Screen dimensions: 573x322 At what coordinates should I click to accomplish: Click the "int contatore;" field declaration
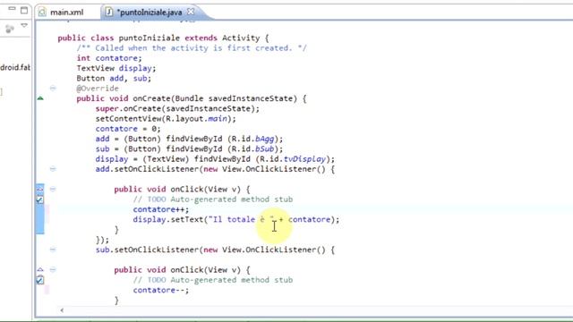pos(109,58)
